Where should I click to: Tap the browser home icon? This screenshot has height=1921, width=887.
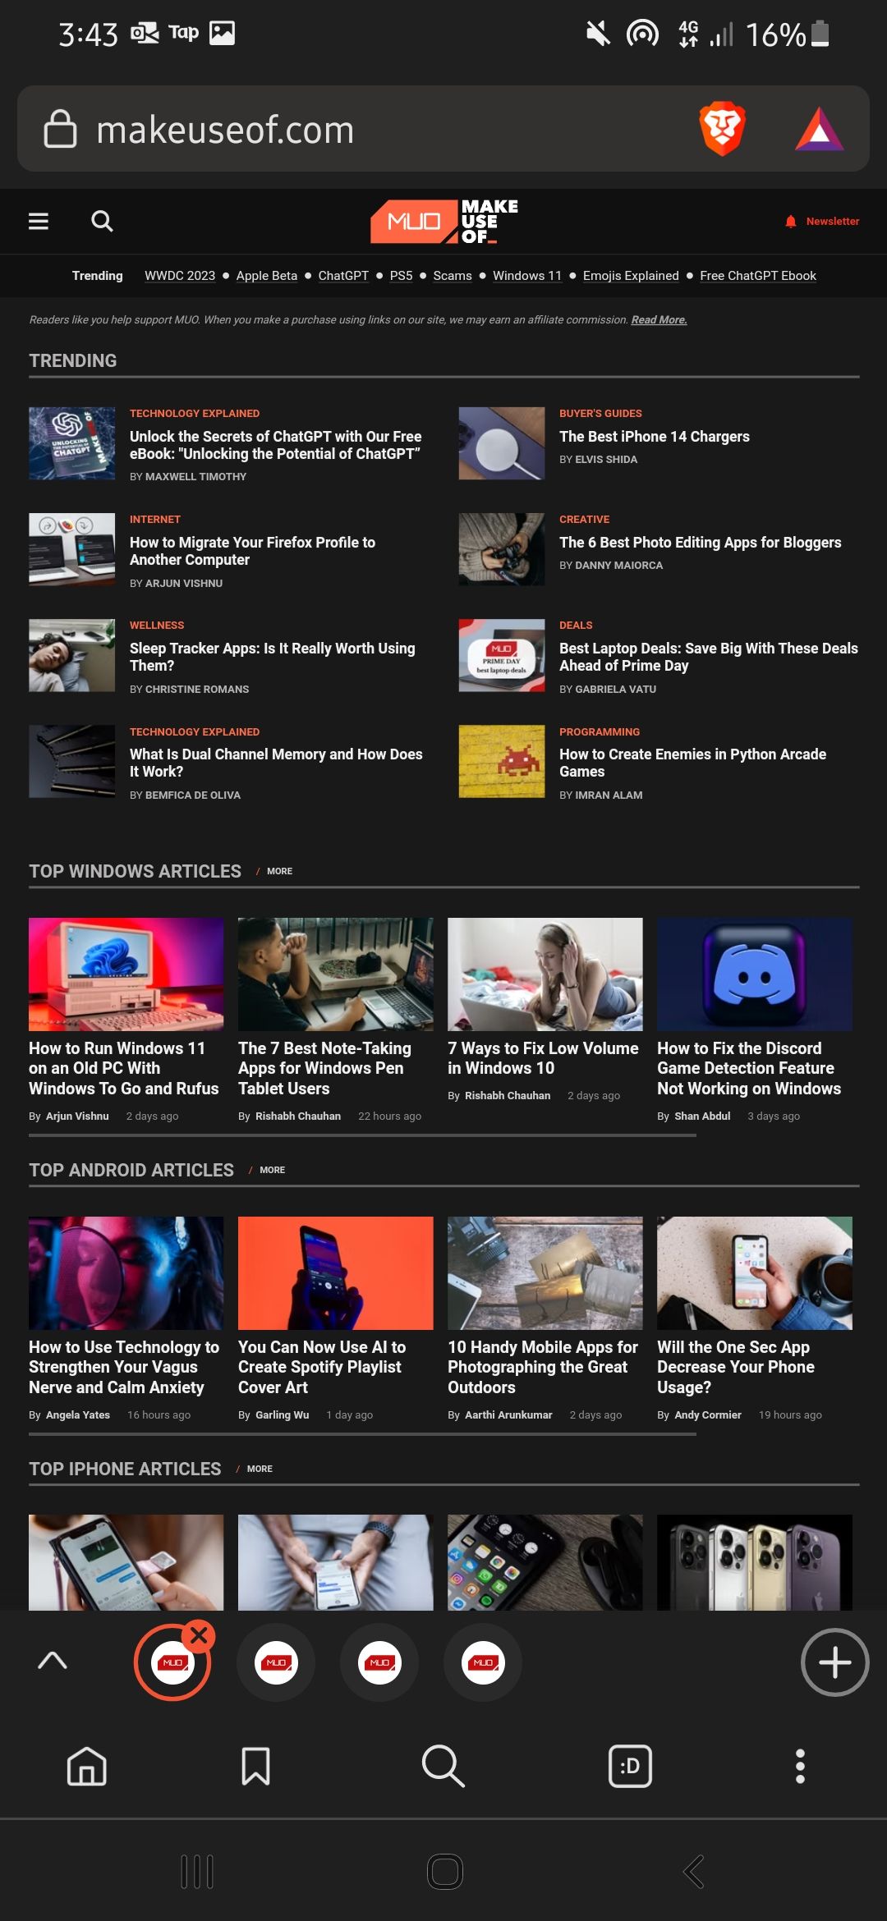coord(87,1766)
